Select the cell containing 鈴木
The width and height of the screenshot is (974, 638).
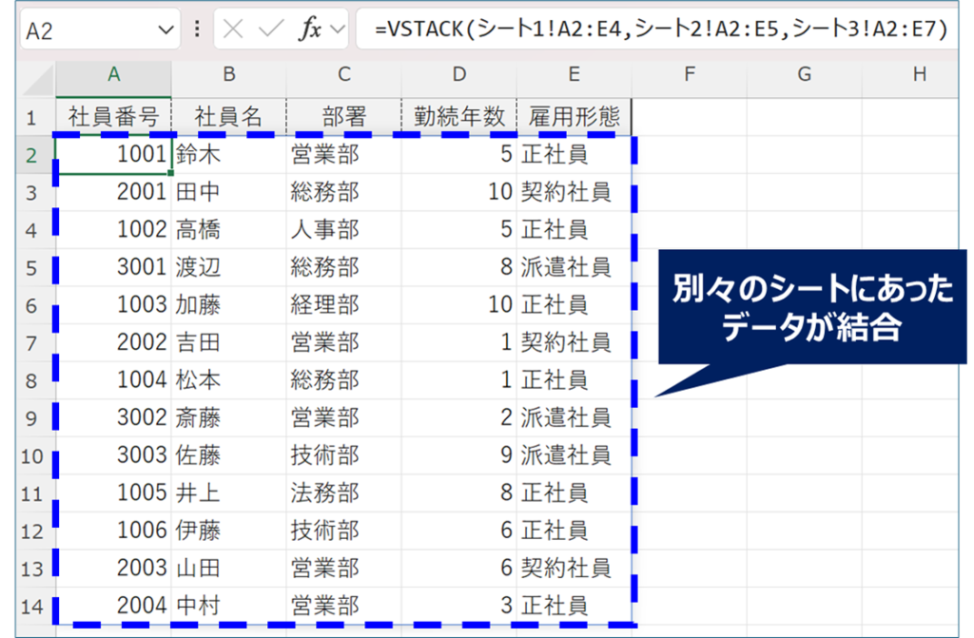(x=228, y=153)
